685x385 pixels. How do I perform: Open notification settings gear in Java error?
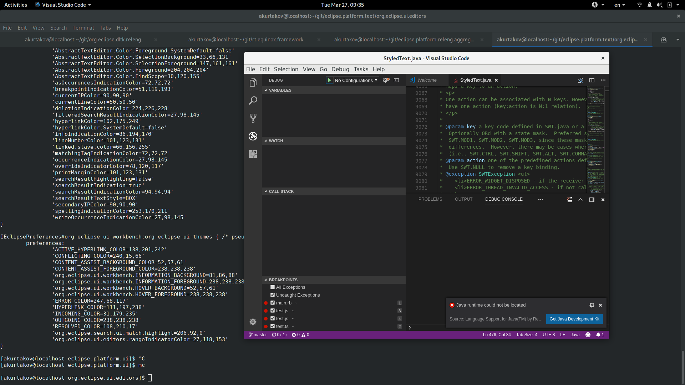click(x=592, y=305)
